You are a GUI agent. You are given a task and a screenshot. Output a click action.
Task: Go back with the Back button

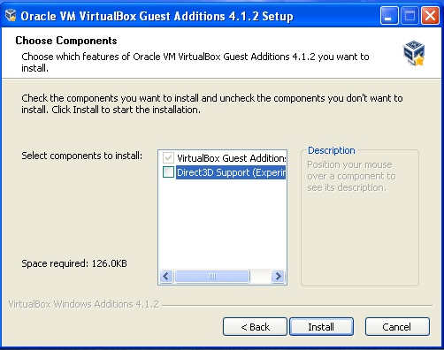point(255,327)
